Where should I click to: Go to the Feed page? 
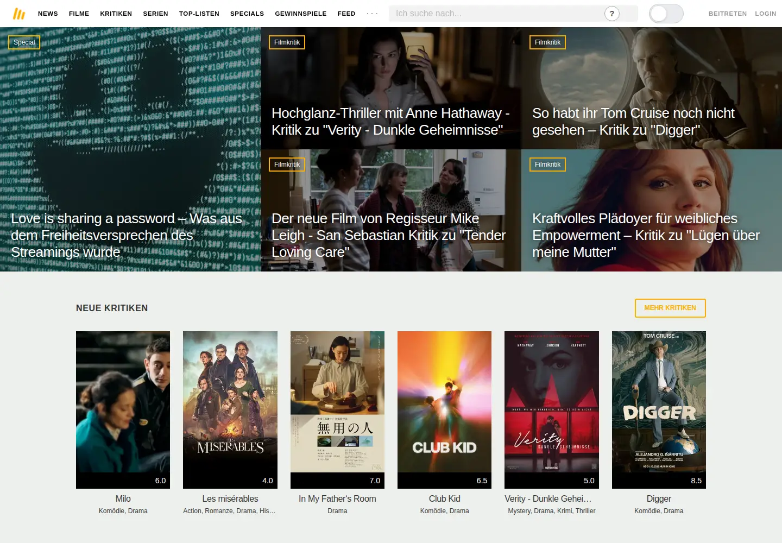click(346, 14)
